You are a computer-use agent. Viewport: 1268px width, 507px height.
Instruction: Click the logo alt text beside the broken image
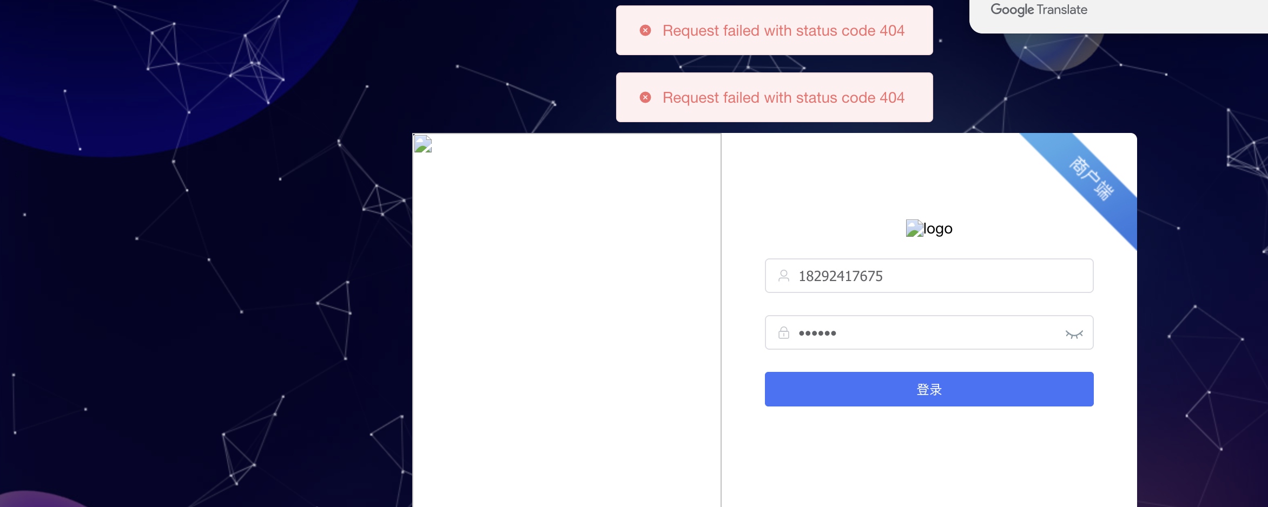pos(938,229)
